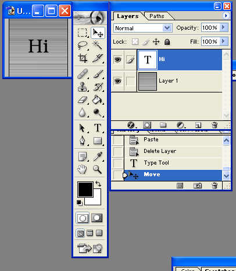Toggle lock transparent pixels

pyautogui.click(x=135, y=42)
